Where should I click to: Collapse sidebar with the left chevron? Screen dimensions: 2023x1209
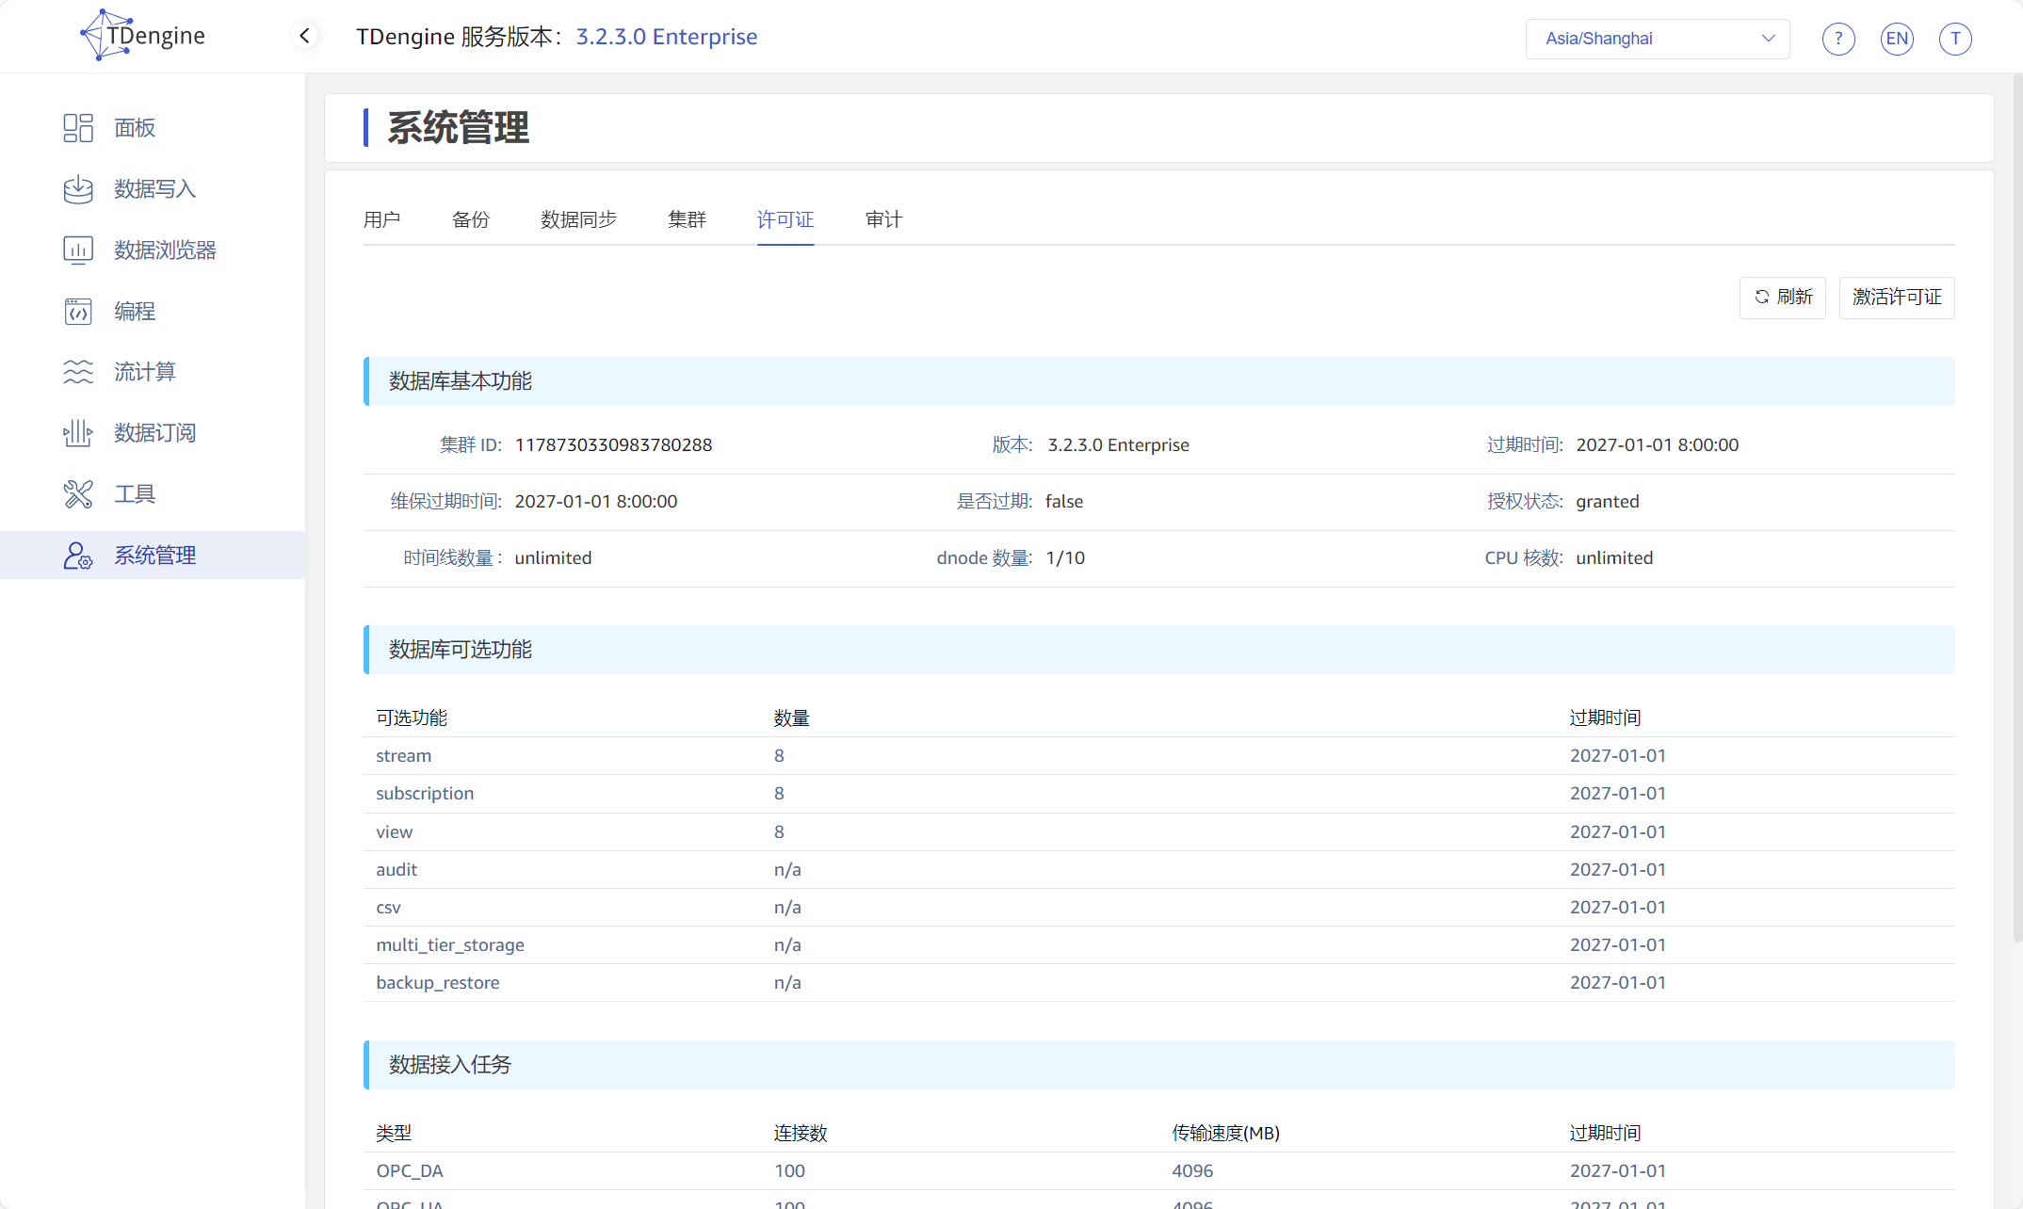click(x=304, y=36)
